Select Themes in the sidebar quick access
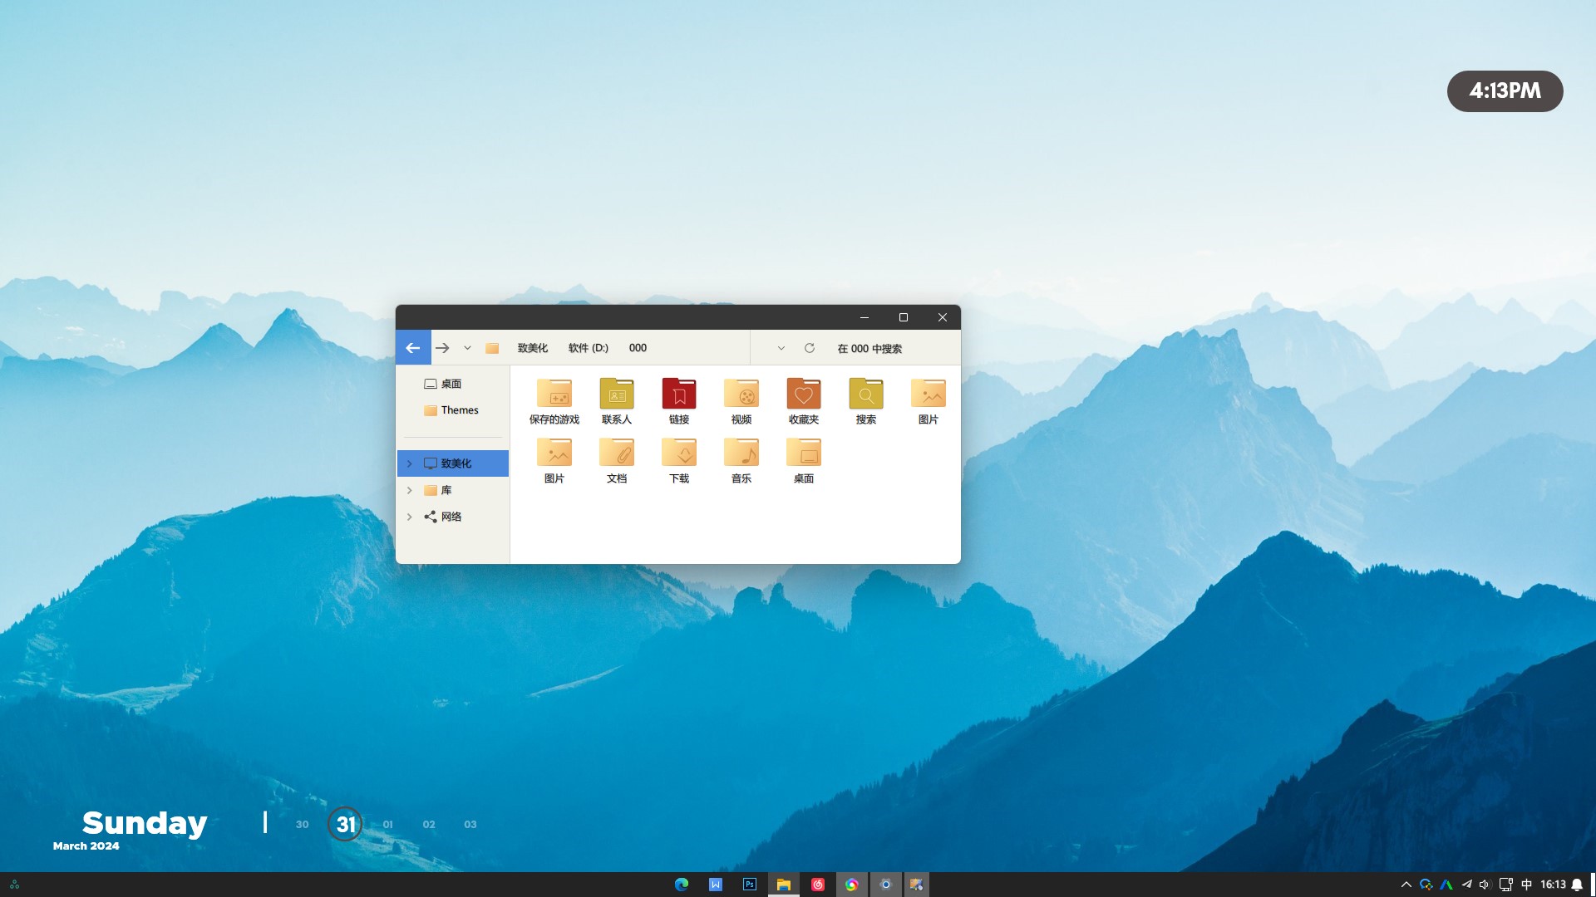 [459, 410]
